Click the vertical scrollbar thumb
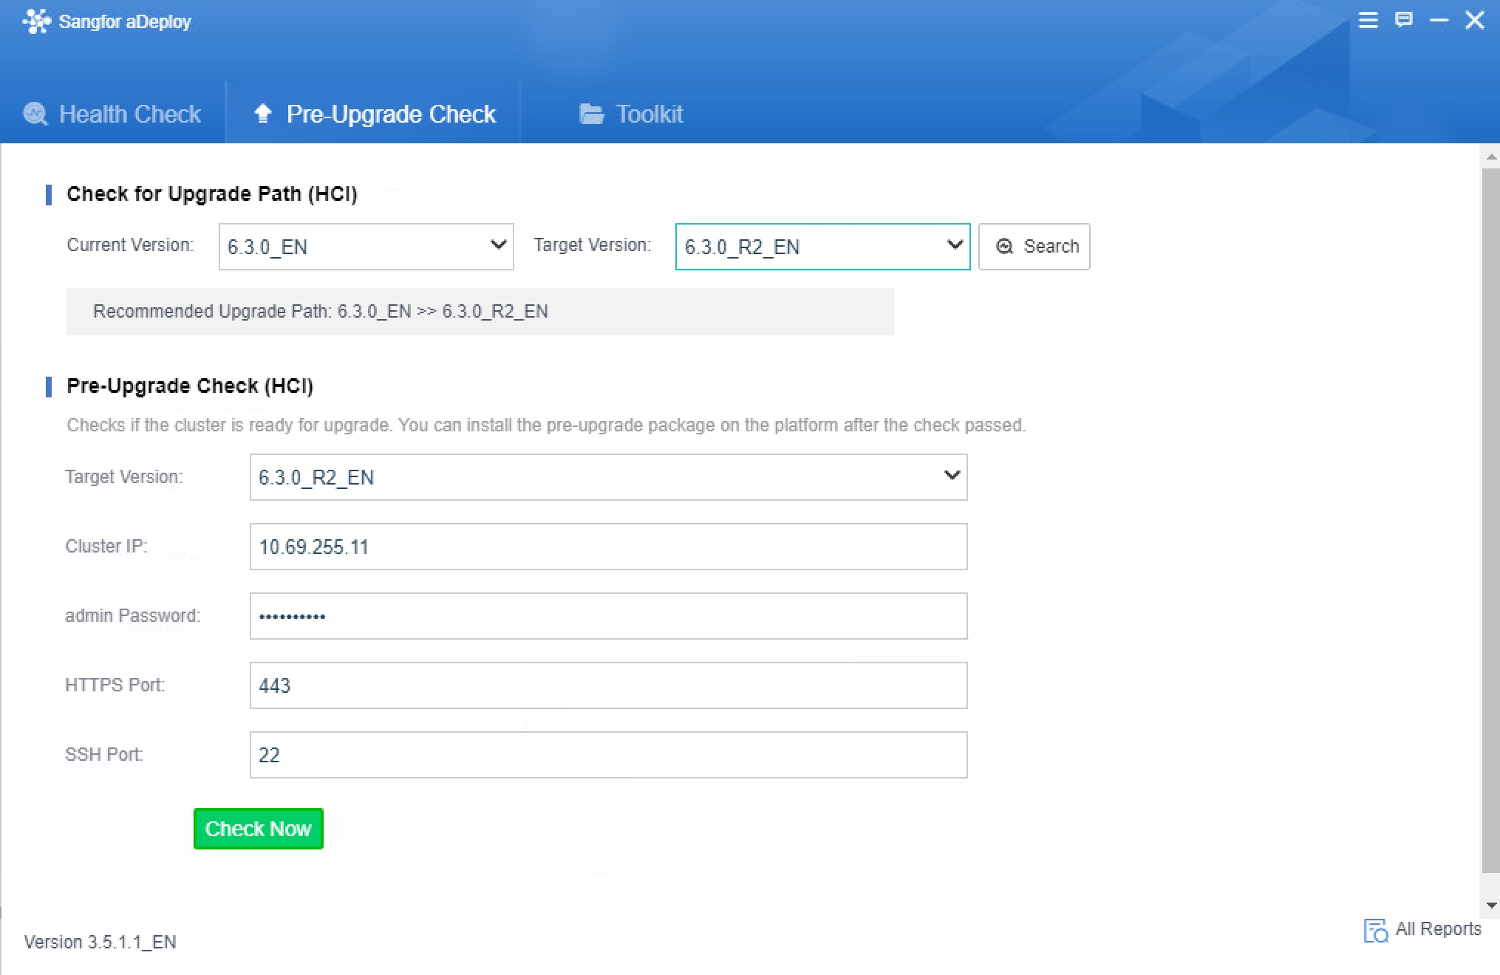This screenshot has width=1500, height=975. click(x=1491, y=521)
